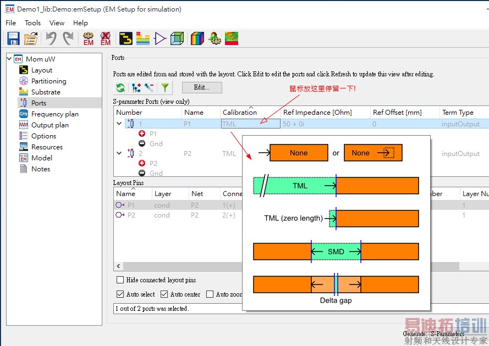This screenshot has width=489, height=346.
Task: Click the Edit... ports button
Action: pos(202,87)
